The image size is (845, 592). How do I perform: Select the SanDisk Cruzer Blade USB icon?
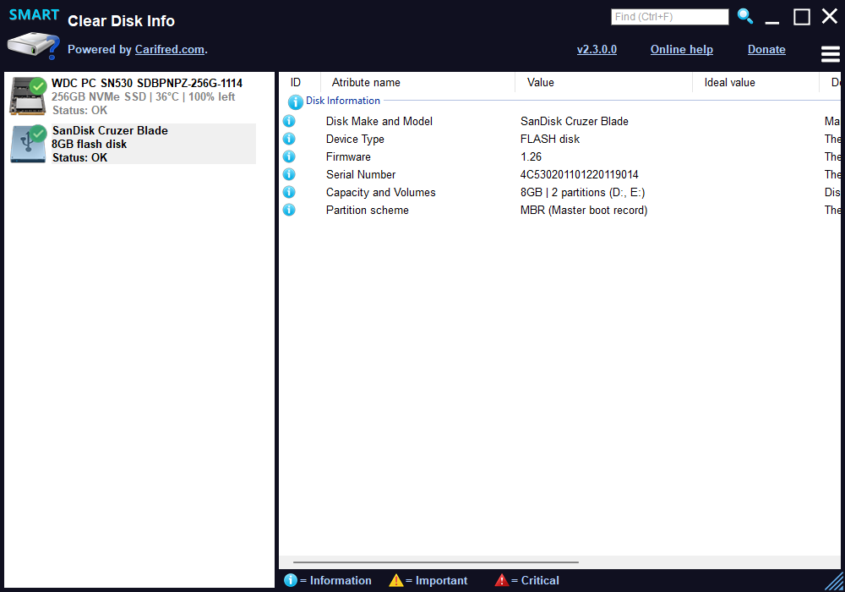(x=28, y=144)
